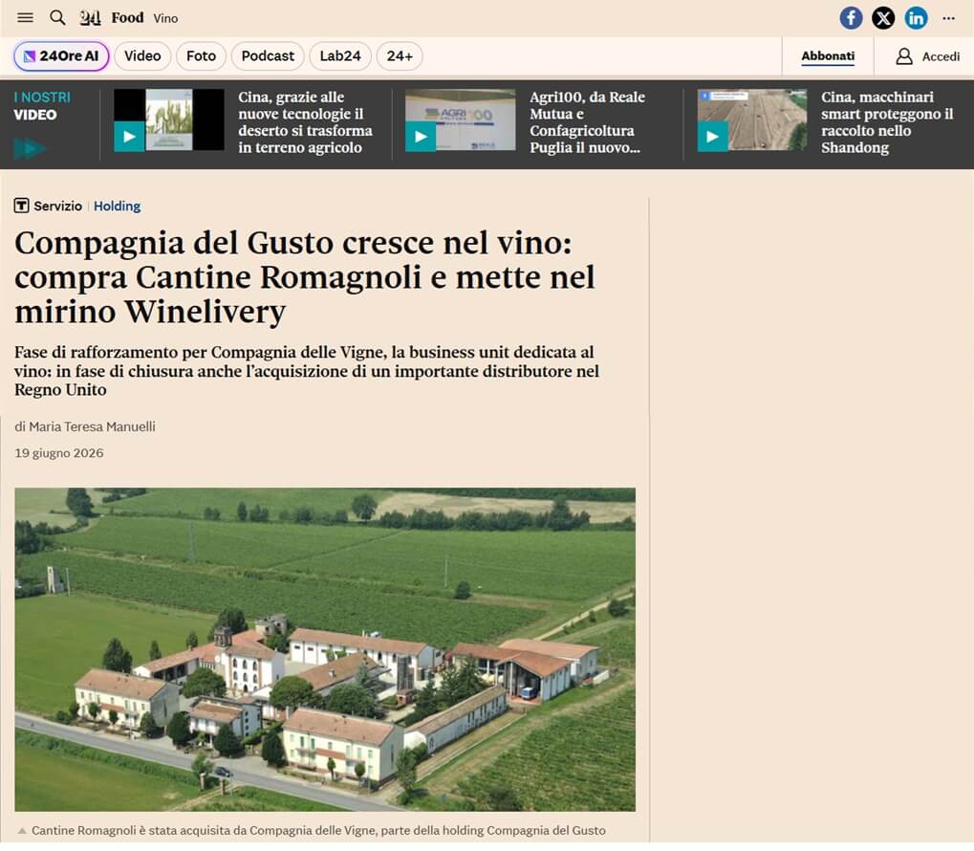This screenshot has width=974, height=851.
Task: Click the Abbonati subscribe link
Action: (x=828, y=56)
